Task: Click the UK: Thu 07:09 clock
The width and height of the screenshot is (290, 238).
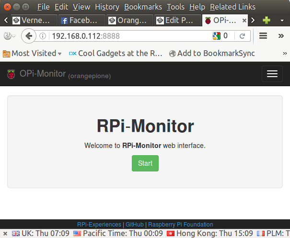Action: [46, 233]
